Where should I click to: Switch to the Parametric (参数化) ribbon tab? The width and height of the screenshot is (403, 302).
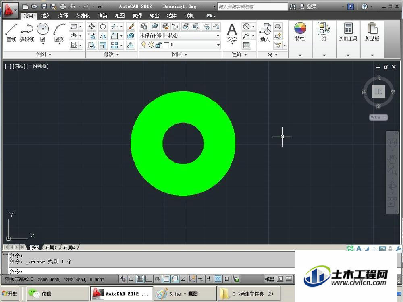(x=83, y=16)
